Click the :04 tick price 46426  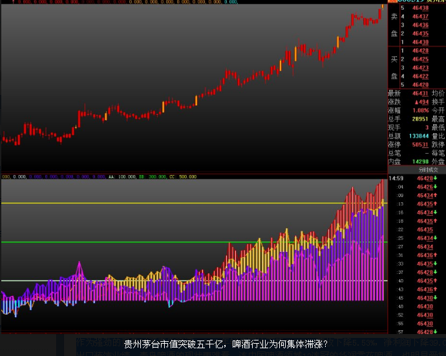(425, 187)
